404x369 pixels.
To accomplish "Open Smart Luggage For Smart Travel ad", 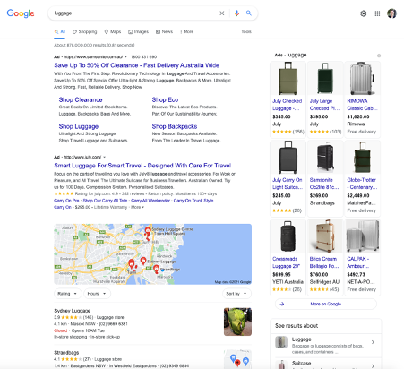I will tap(142, 166).
